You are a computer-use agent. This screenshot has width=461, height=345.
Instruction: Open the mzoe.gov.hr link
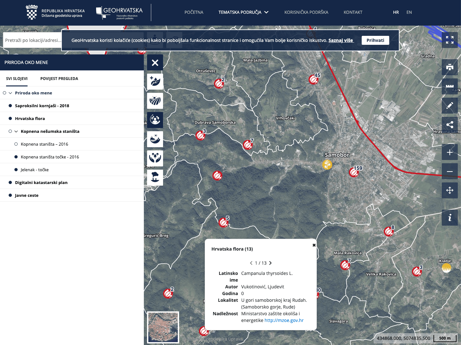tap(284, 320)
